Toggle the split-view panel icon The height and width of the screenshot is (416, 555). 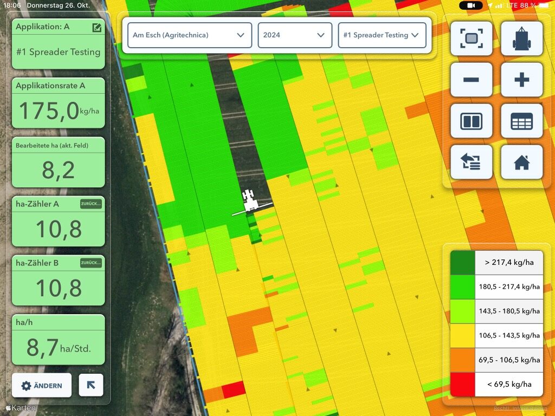(471, 121)
